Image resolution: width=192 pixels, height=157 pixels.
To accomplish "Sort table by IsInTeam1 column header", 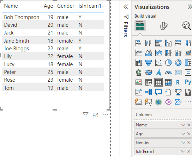I will click(90, 6).
